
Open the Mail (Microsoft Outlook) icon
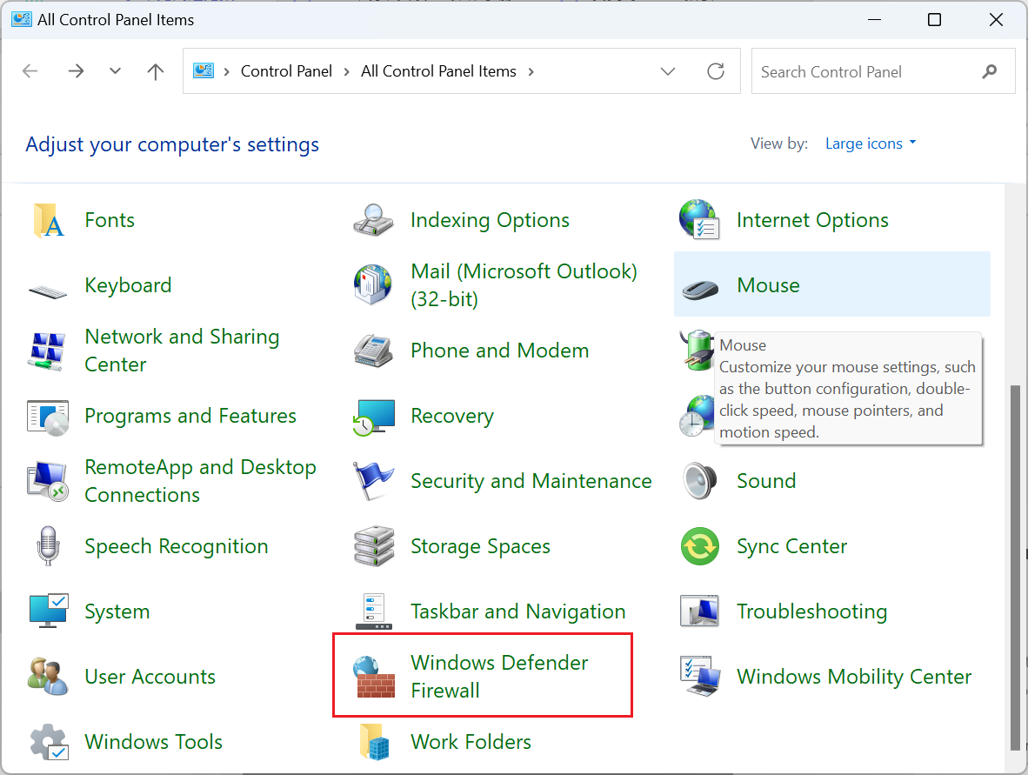point(373,284)
